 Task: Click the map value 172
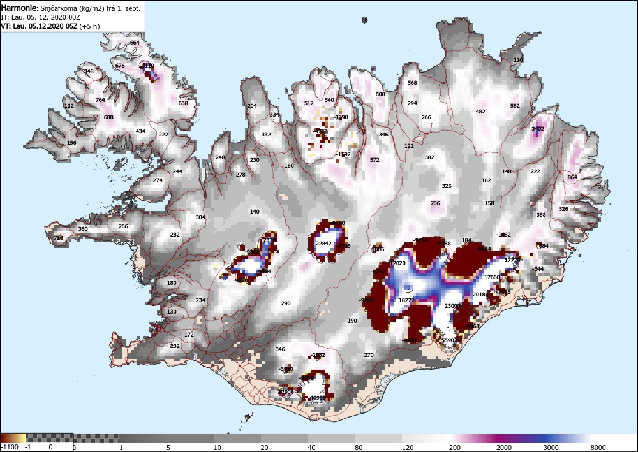coord(189,335)
